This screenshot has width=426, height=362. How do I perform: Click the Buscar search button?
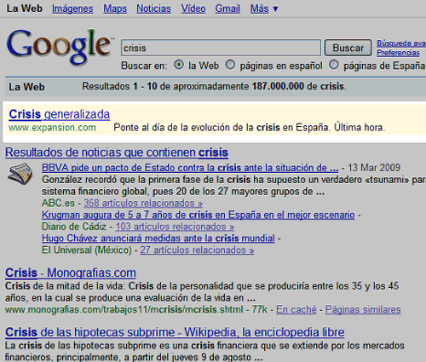pyautogui.click(x=348, y=48)
